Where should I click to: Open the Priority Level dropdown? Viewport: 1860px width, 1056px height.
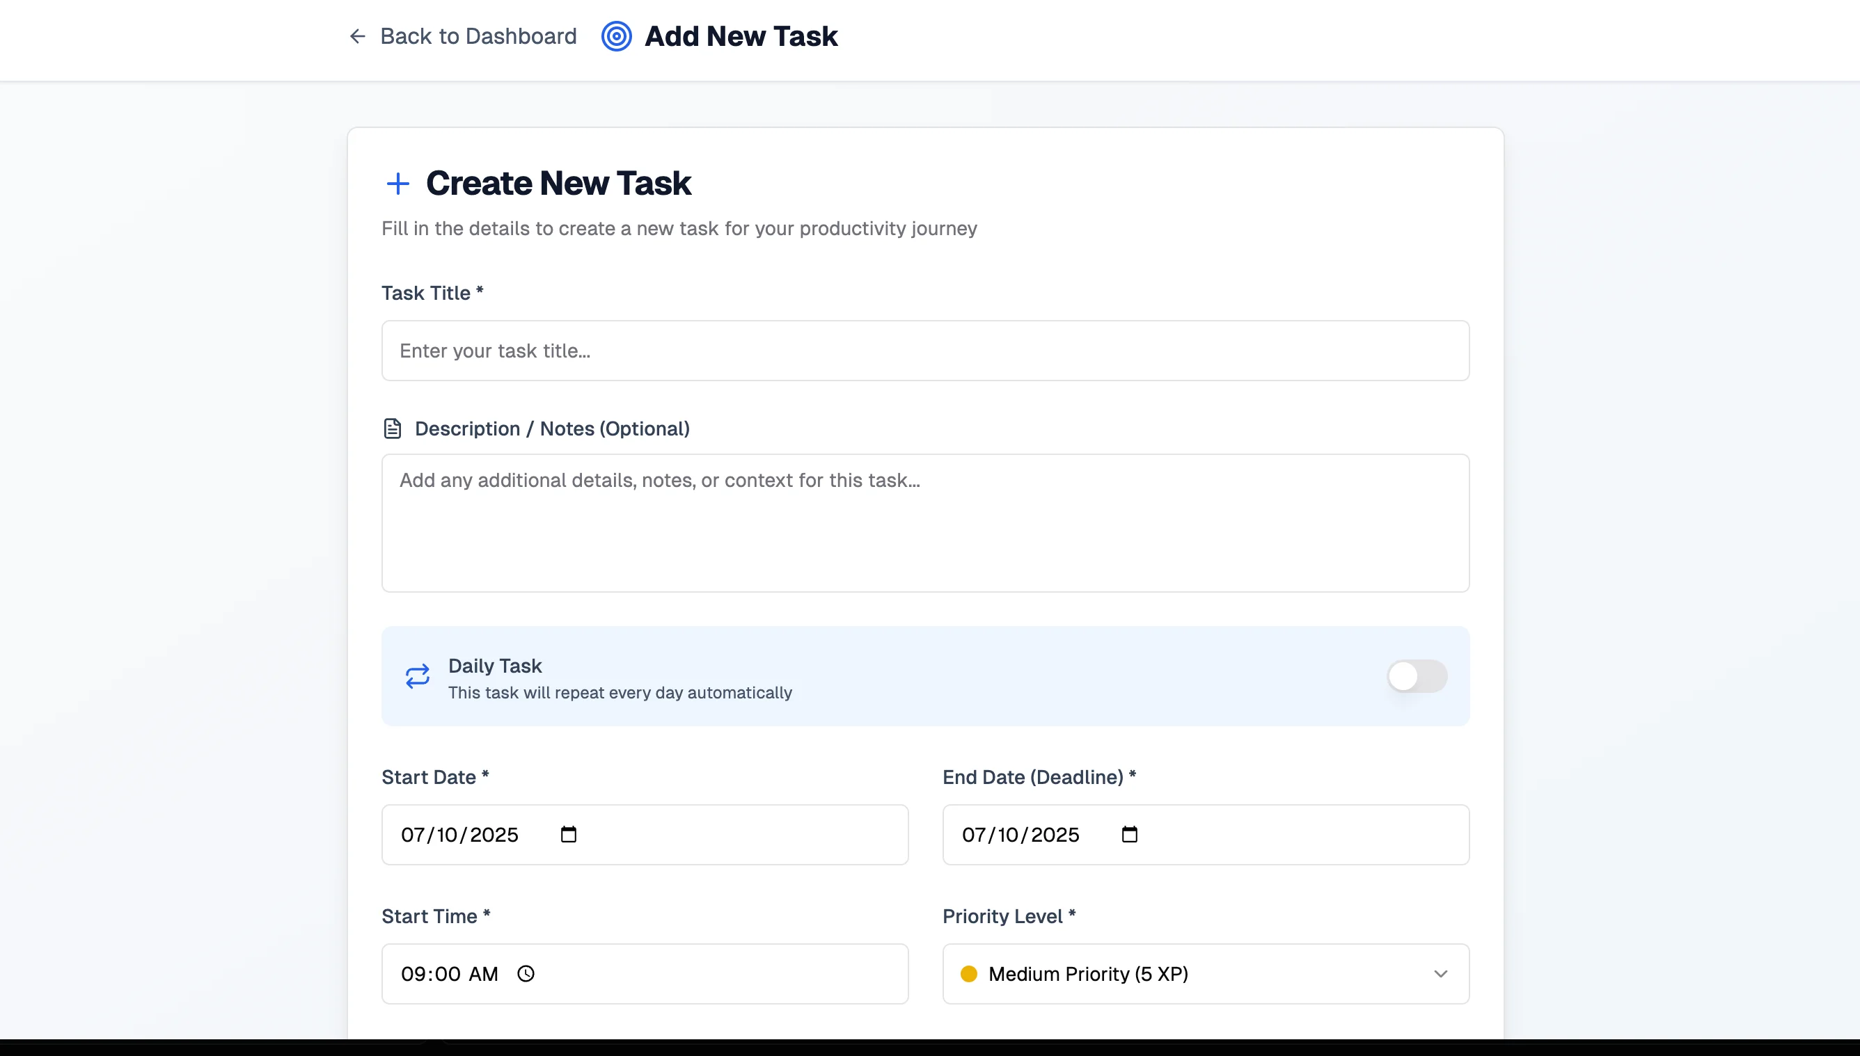click(1205, 973)
